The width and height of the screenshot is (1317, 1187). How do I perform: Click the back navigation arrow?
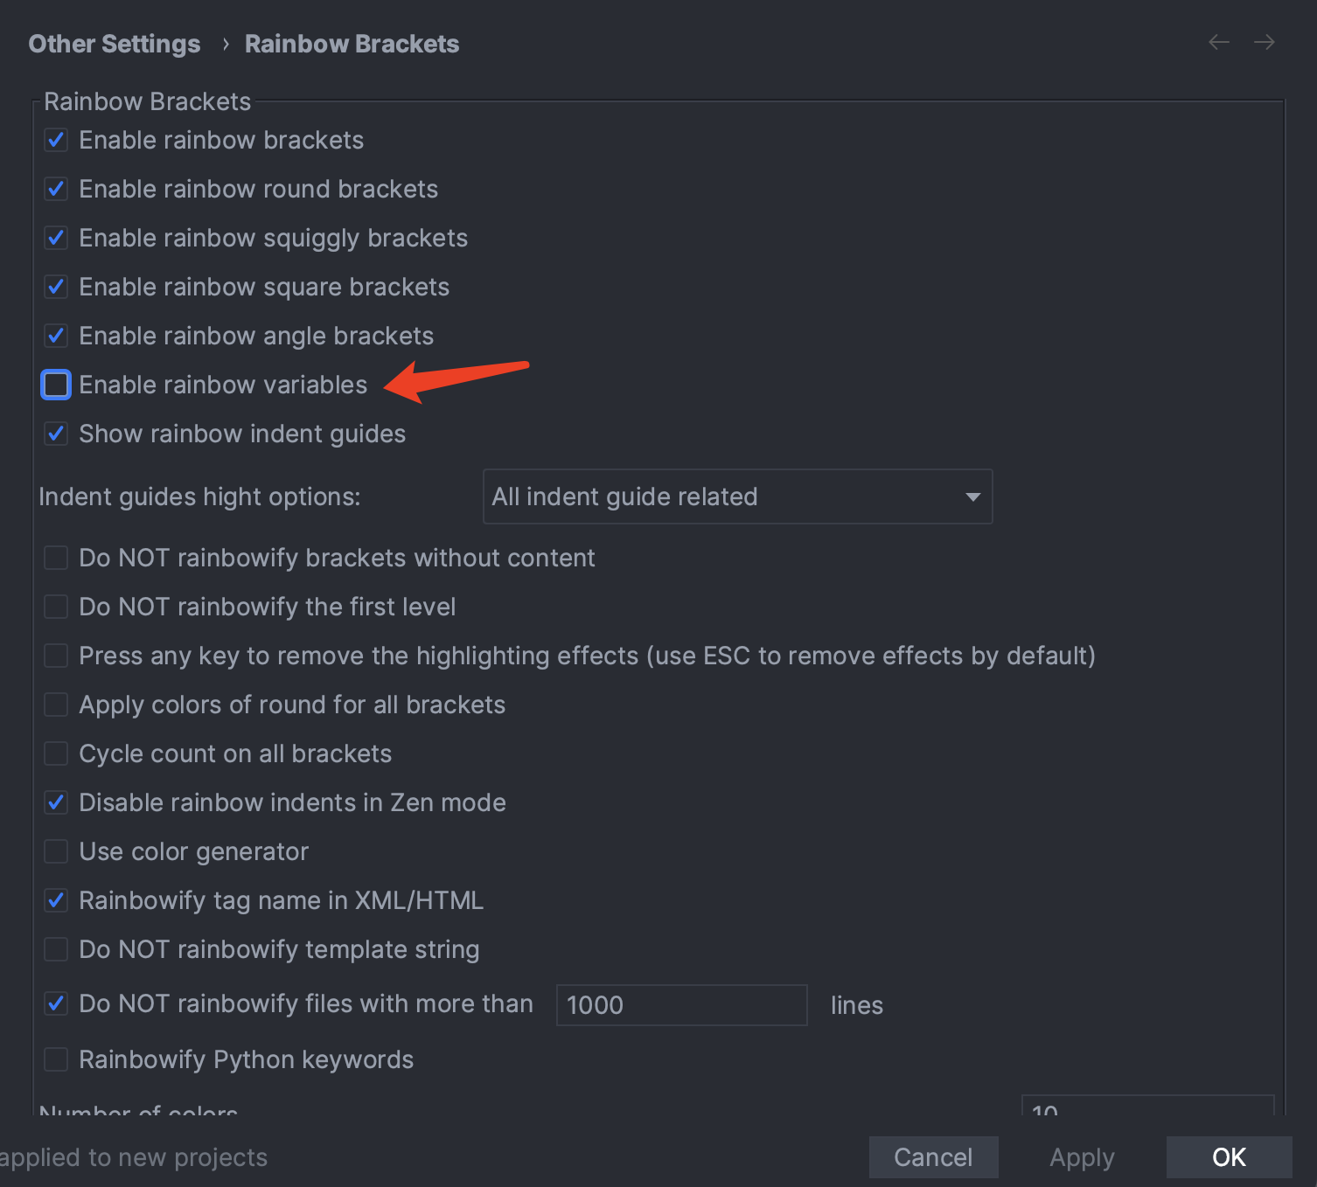(1218, 42)
